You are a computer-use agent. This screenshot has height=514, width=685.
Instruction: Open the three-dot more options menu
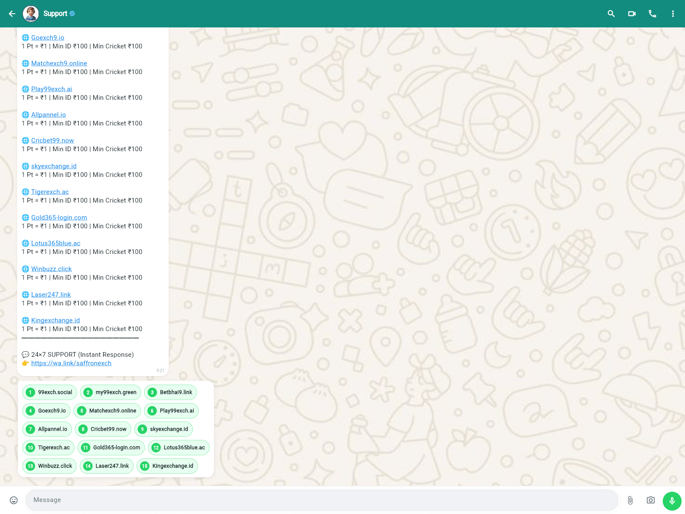click(x=673, y=14)
